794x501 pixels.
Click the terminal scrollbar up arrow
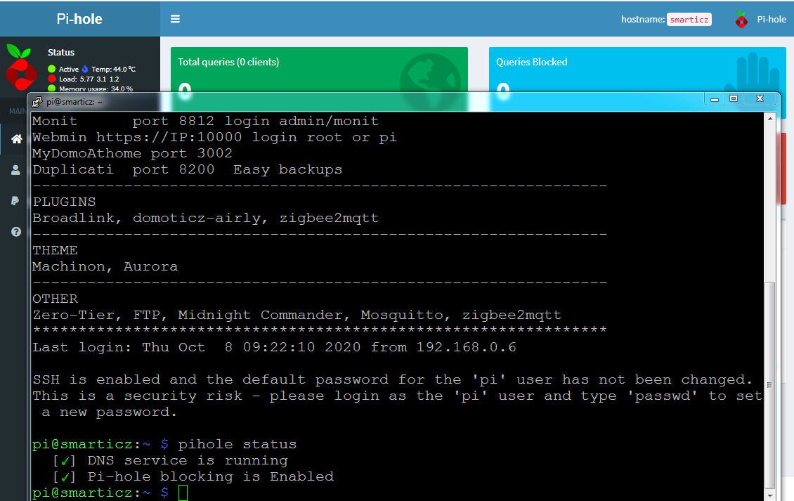(769, 119)
